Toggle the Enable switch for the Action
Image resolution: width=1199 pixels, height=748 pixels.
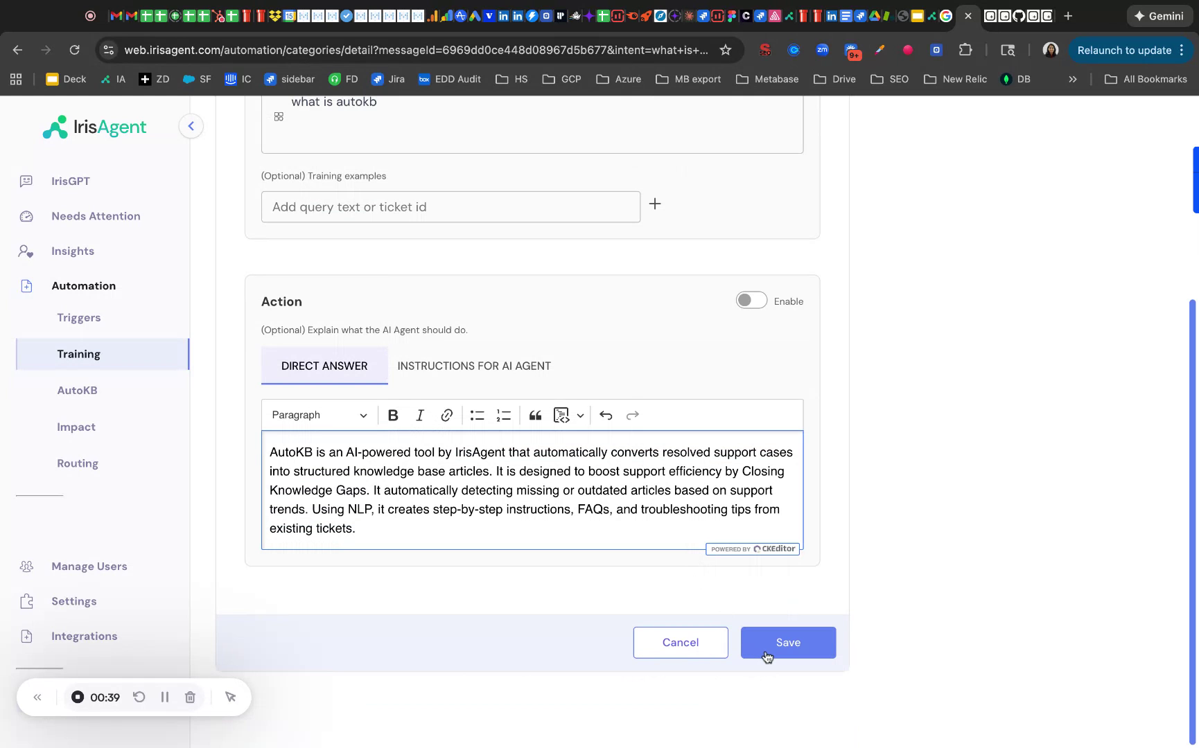coord(751,300)
